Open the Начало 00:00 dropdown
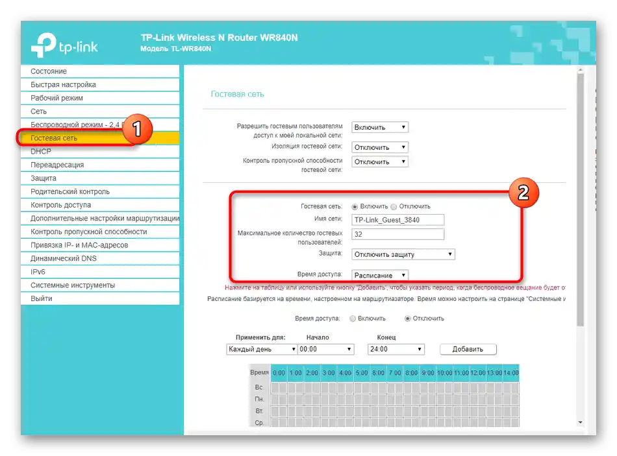The image size is (617, 456). (326, 349)
